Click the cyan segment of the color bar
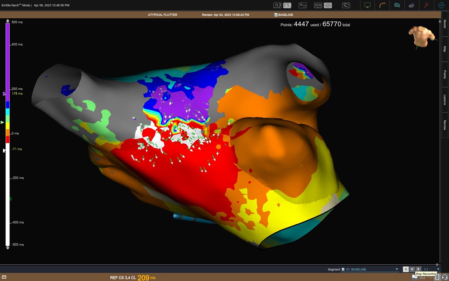 7,112
